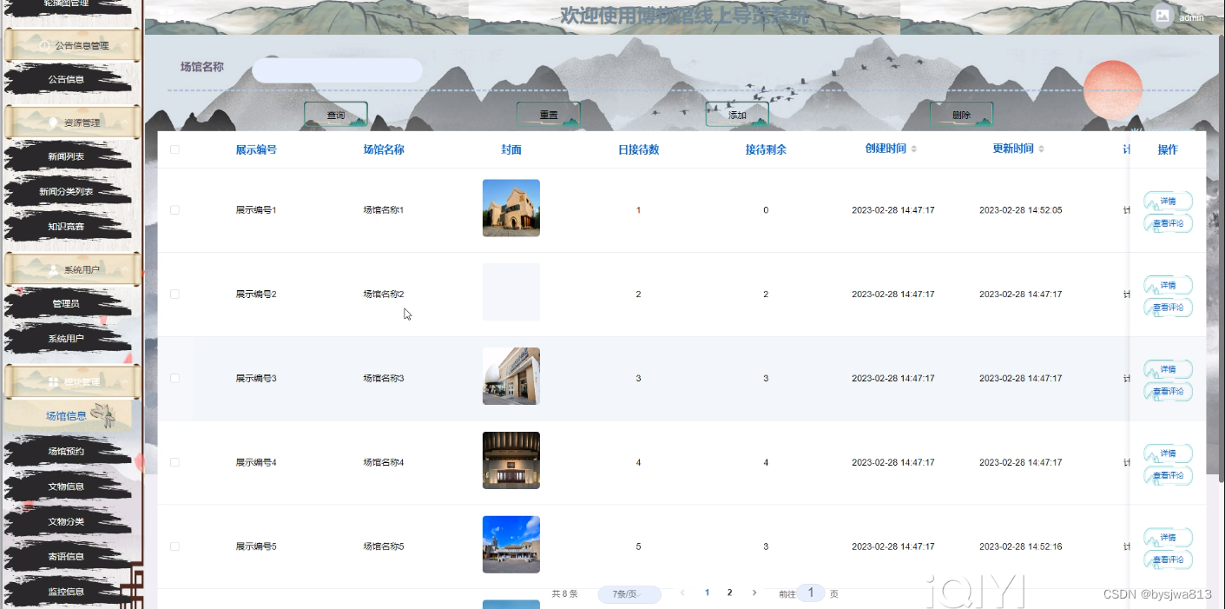
Task: Open 监控信息 in the sidebar
Action: 66,592
